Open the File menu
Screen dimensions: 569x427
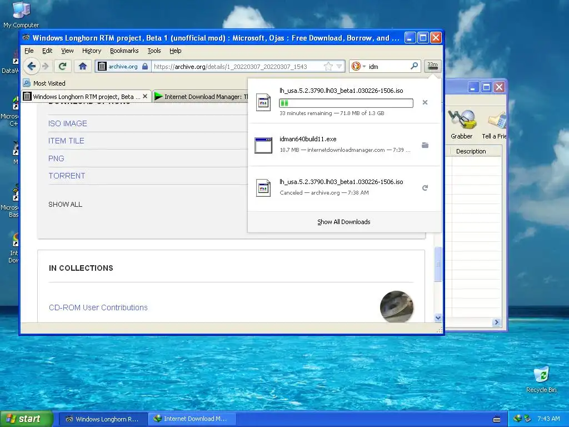[x=29, y=51]
